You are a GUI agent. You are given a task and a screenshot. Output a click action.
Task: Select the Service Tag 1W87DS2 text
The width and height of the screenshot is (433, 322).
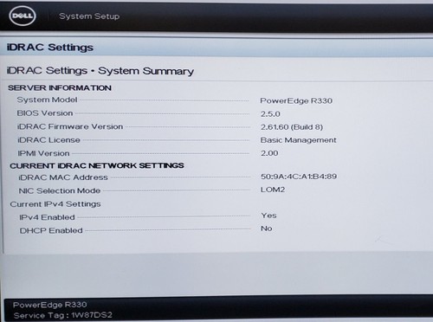[62, 315]
